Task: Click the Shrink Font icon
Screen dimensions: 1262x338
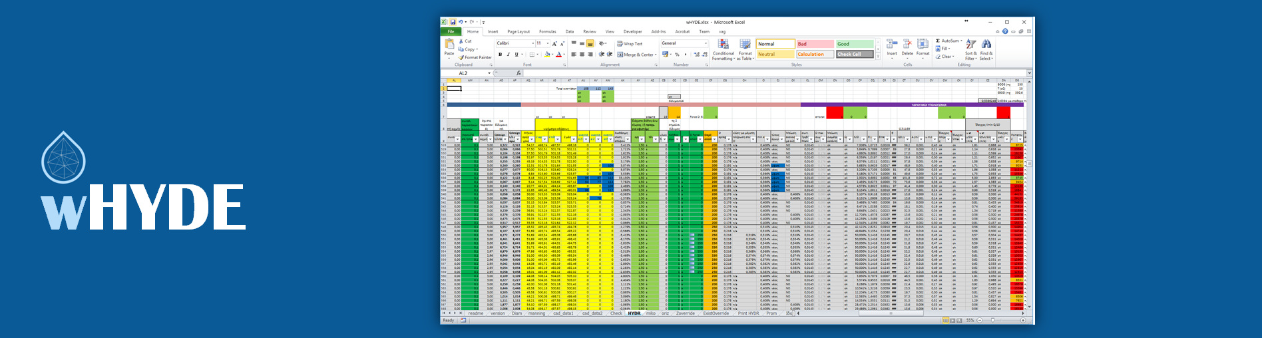Action: pos(562,43)
